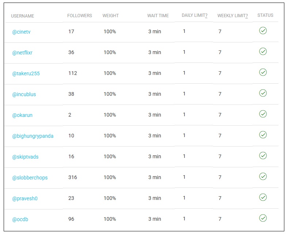Viewport: 288px width, 235px height.
Task: Open the @slobberchops profile link
Action: point(30,178)
